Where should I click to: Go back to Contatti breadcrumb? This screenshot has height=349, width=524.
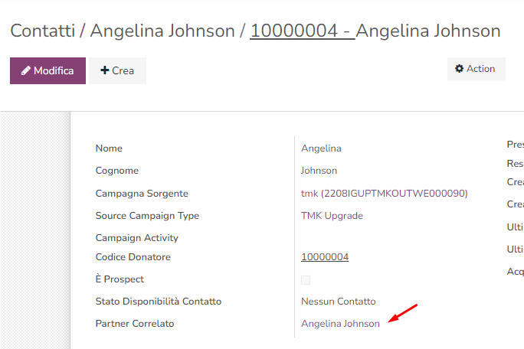click(x=42, y=31)
